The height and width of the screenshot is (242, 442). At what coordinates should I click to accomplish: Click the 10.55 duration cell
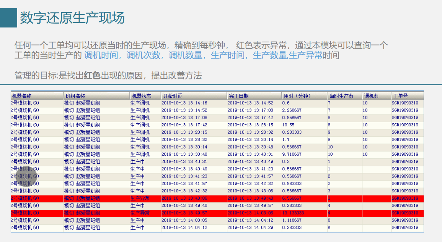pos(288,125)
